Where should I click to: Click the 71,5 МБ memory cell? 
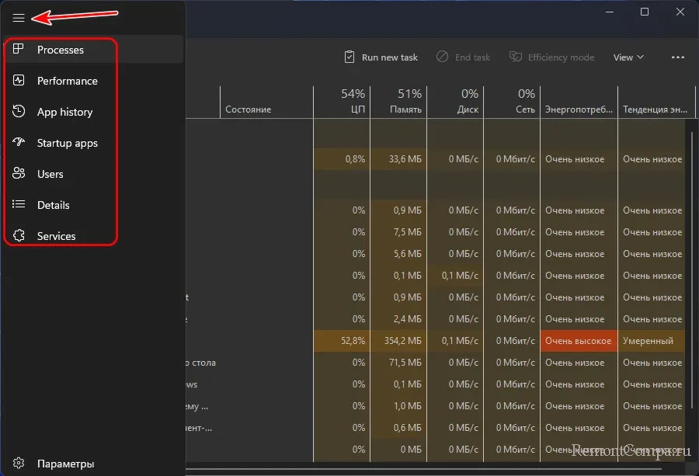(398, 363)
